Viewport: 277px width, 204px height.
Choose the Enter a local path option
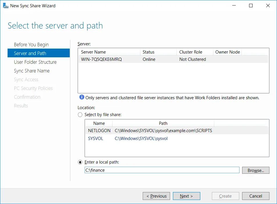click(80, 162)
